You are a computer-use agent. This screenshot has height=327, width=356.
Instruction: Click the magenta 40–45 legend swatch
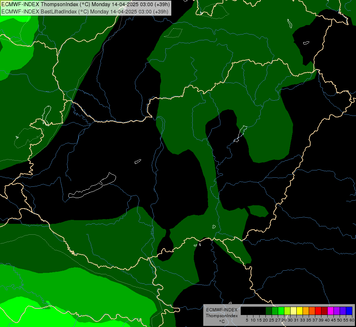(331, 311)
